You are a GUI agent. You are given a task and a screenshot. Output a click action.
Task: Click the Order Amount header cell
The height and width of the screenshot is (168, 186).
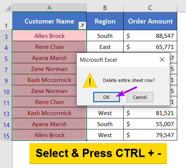tap(150, 21)
